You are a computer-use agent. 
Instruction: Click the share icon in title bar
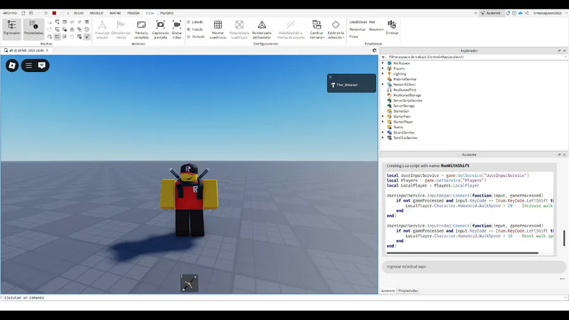pyautogui.click(x=527, y=13)
